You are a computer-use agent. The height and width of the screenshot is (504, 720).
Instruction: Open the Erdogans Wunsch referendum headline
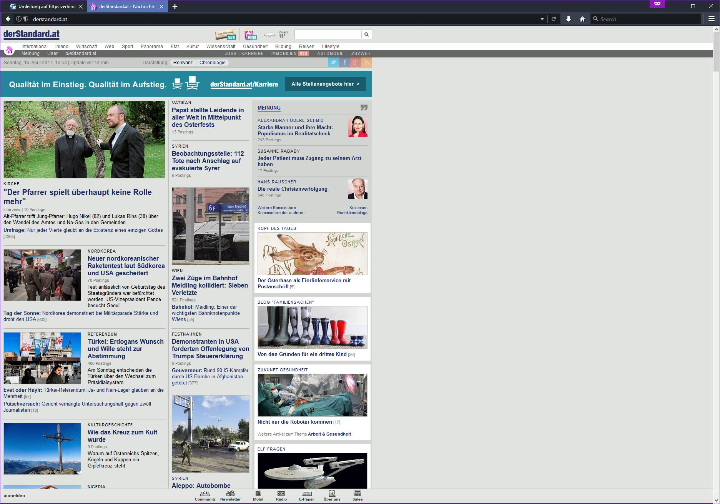pos(126,349)
